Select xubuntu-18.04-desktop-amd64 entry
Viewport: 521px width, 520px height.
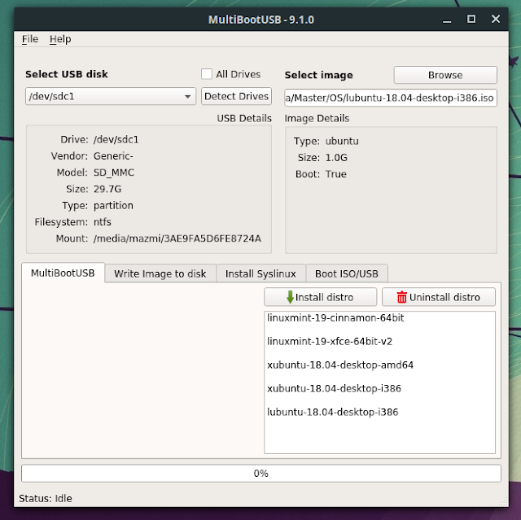tap(379, 365)
